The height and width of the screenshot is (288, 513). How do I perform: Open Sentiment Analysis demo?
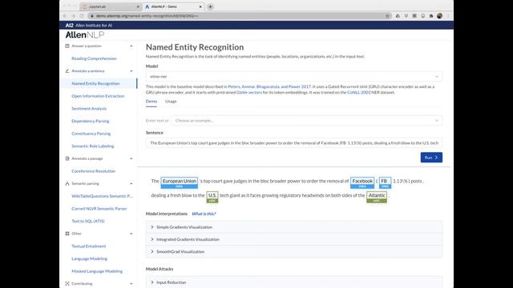coord(89,109)
